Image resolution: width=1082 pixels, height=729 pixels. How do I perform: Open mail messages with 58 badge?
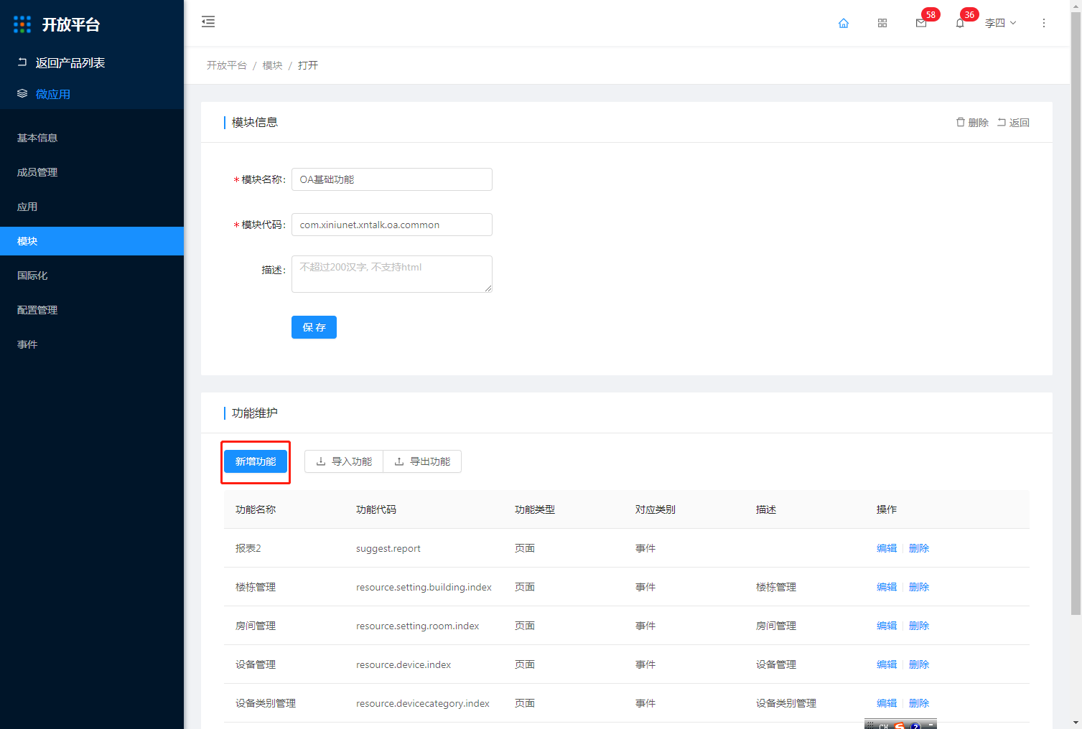click(x=921, y=23)
